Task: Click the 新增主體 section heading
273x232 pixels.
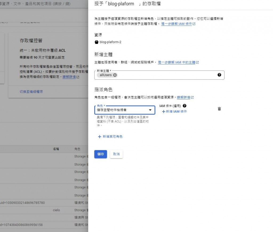Action: [x=103, y=55]
